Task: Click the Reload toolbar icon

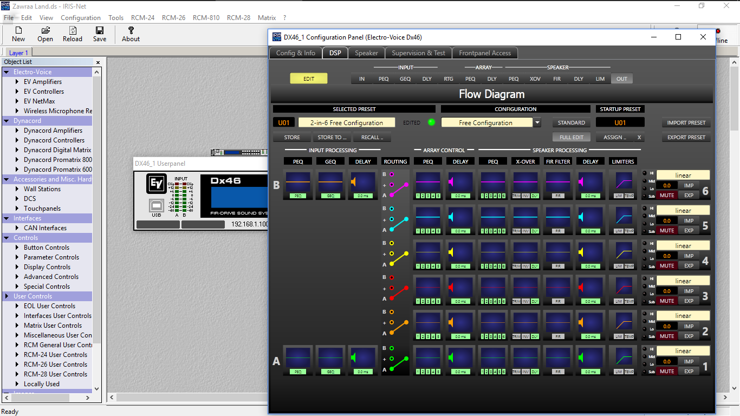Action: [73, 30]
